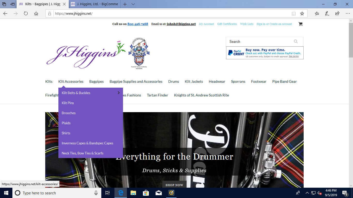The height and width of the screenshot is (198, 353).
Task: Click the page vertical scrollbar
Action: point(351,103)
